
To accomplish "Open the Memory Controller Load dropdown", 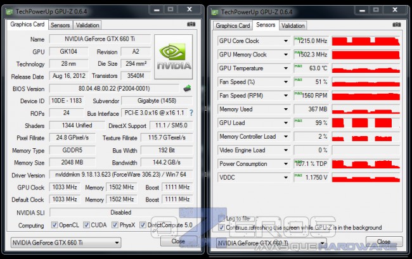I will tap(286, 136).
